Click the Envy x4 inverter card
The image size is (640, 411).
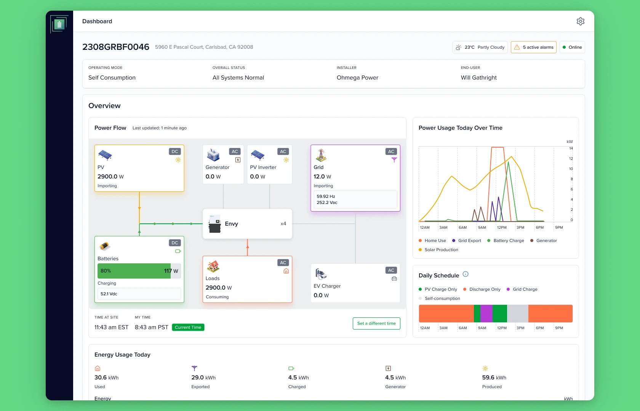pyautogui.click(x=247, y=224)
